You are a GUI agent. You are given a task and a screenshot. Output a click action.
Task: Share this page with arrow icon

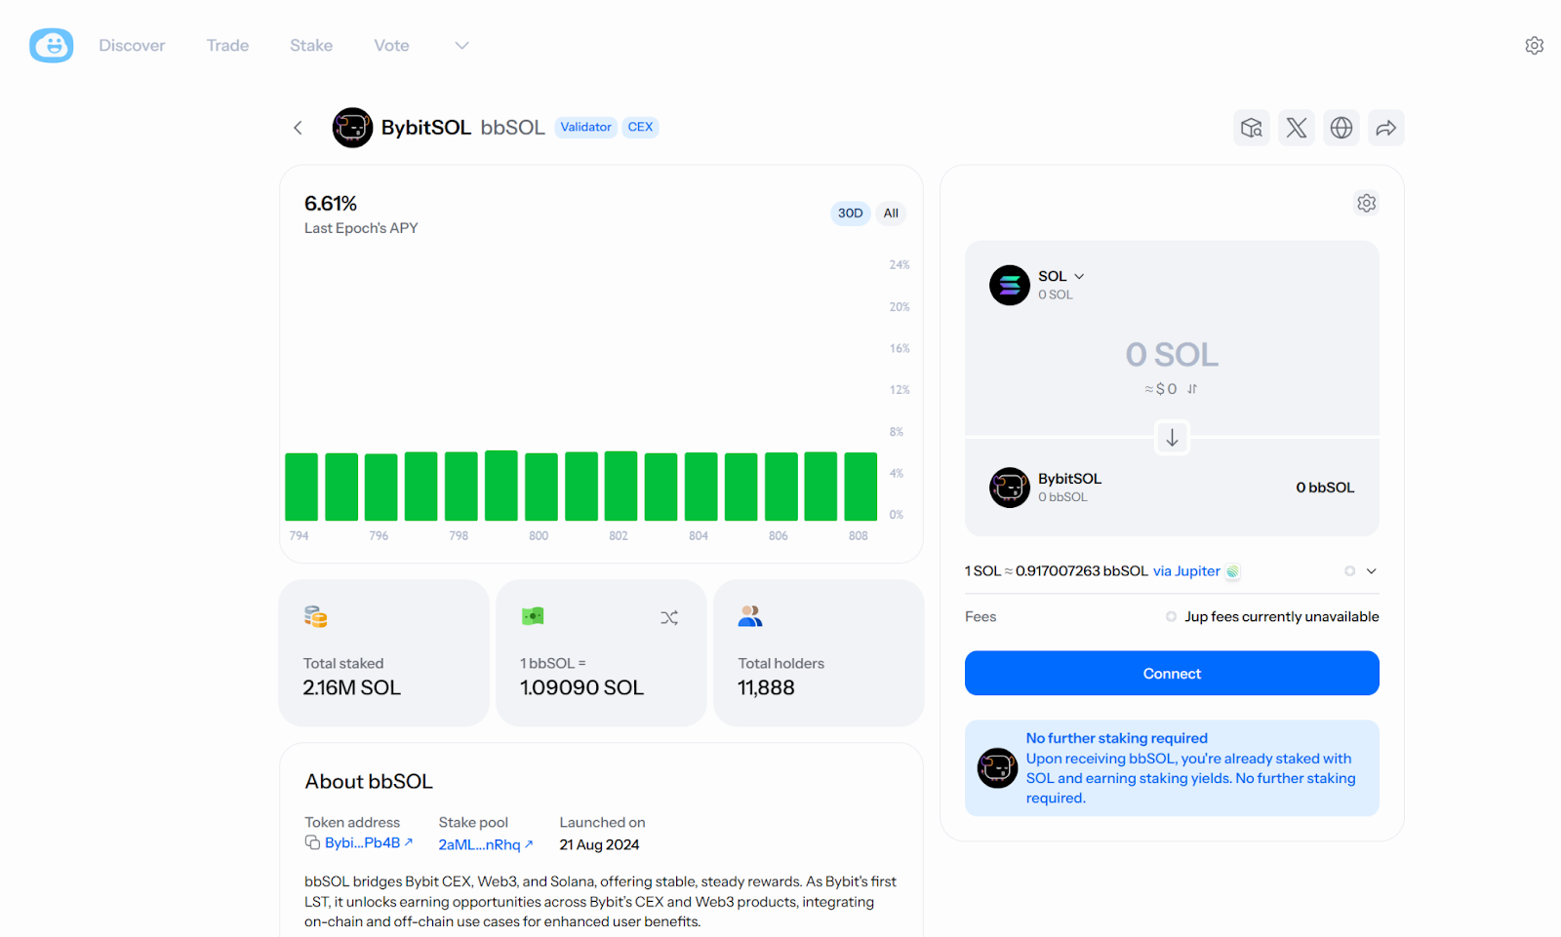pyautogui.click(x=1386, y=128)
